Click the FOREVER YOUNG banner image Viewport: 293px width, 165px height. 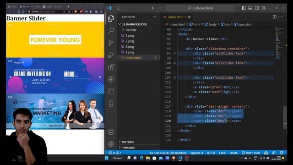(55, 40)
